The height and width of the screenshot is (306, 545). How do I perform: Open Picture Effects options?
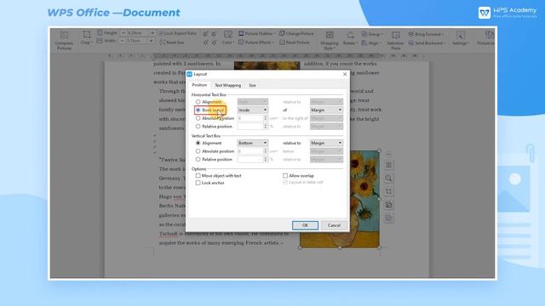tap(256, 42)
